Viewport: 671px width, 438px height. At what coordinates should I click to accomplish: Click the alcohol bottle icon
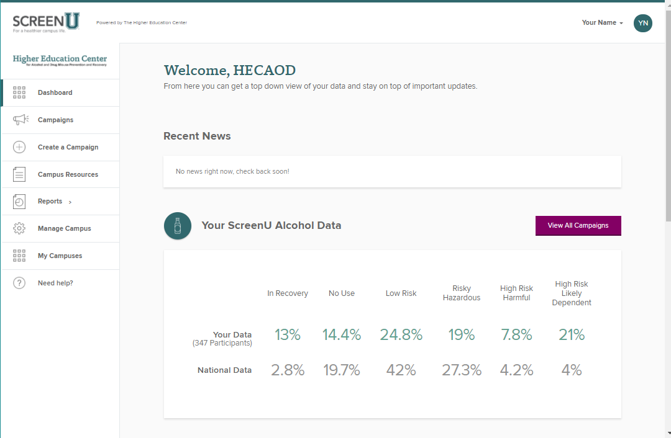coord(178,226)
